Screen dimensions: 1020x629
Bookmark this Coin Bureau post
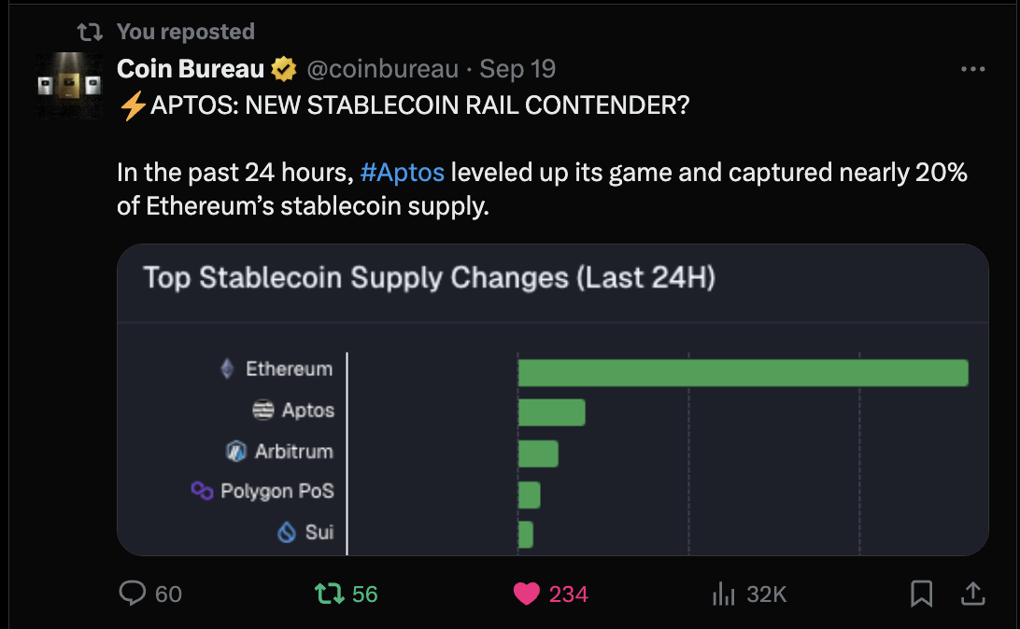tap(921, 593)
